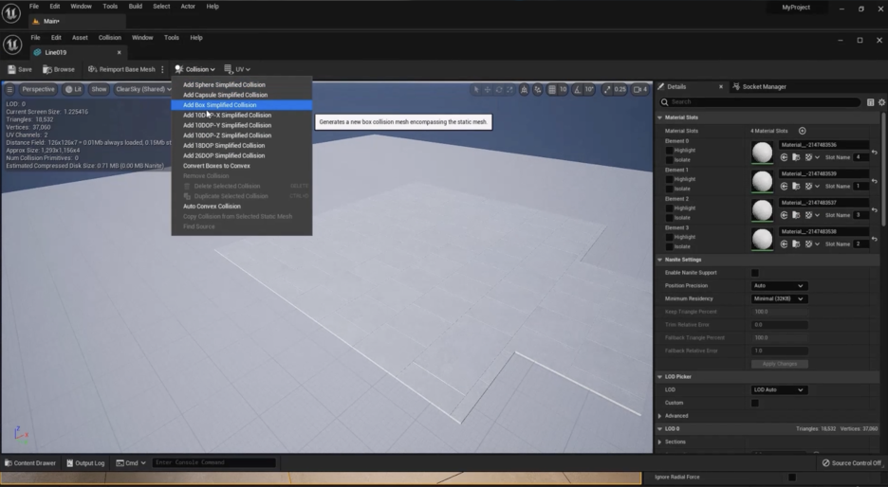Use selected asset arrow for Element 0
The image size is (888, 487).
click(x=784, y=157)
